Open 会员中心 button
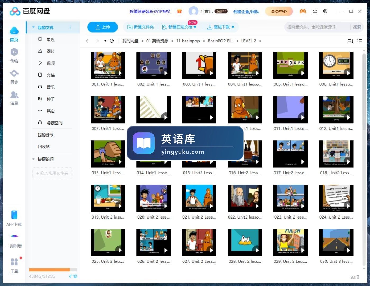 coord(279,11)
